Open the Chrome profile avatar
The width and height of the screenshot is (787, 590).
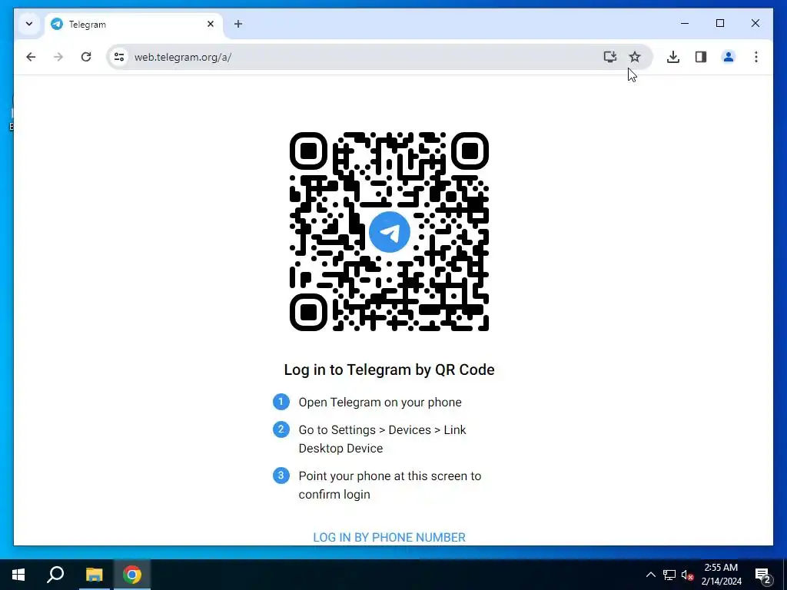pos(729,57)
